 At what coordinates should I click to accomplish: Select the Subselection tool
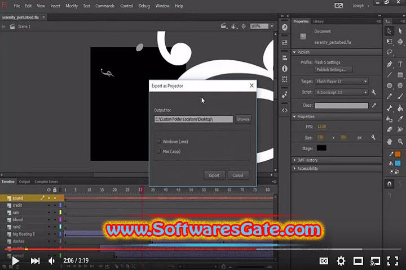[400, 31]
